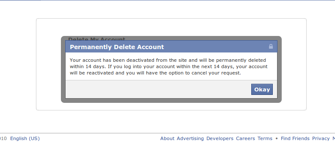This screenshot has height=157, width=335.
Task: Click the account deactivation message paragraph
Action: click(168, 66)
